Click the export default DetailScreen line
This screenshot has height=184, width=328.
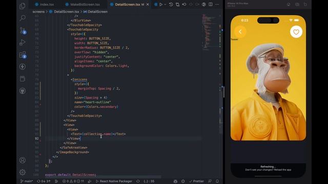(71, 175)
